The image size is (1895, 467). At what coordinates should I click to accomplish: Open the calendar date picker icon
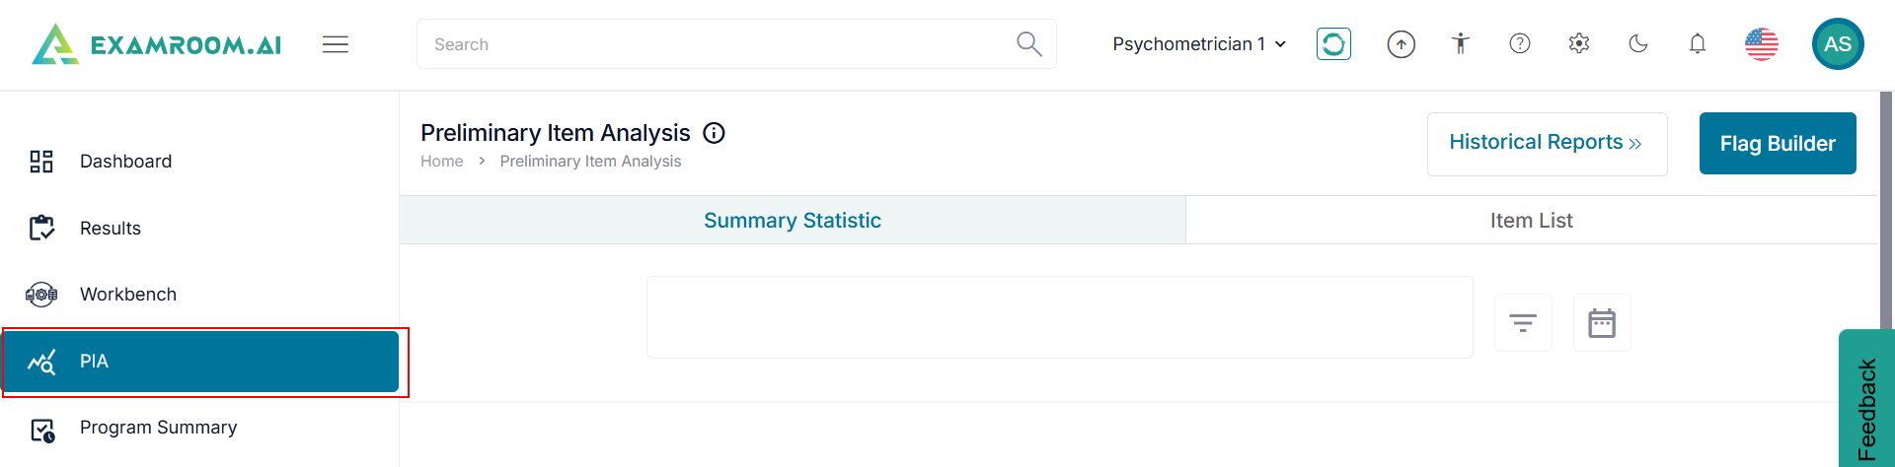click(1602, 323)
